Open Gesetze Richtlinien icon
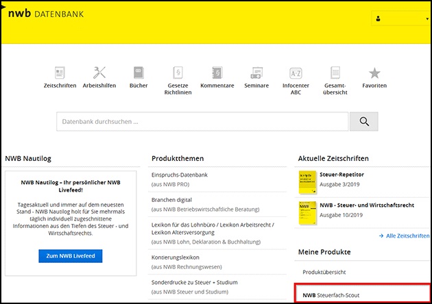The image size is (432, 304). (178, 73)
